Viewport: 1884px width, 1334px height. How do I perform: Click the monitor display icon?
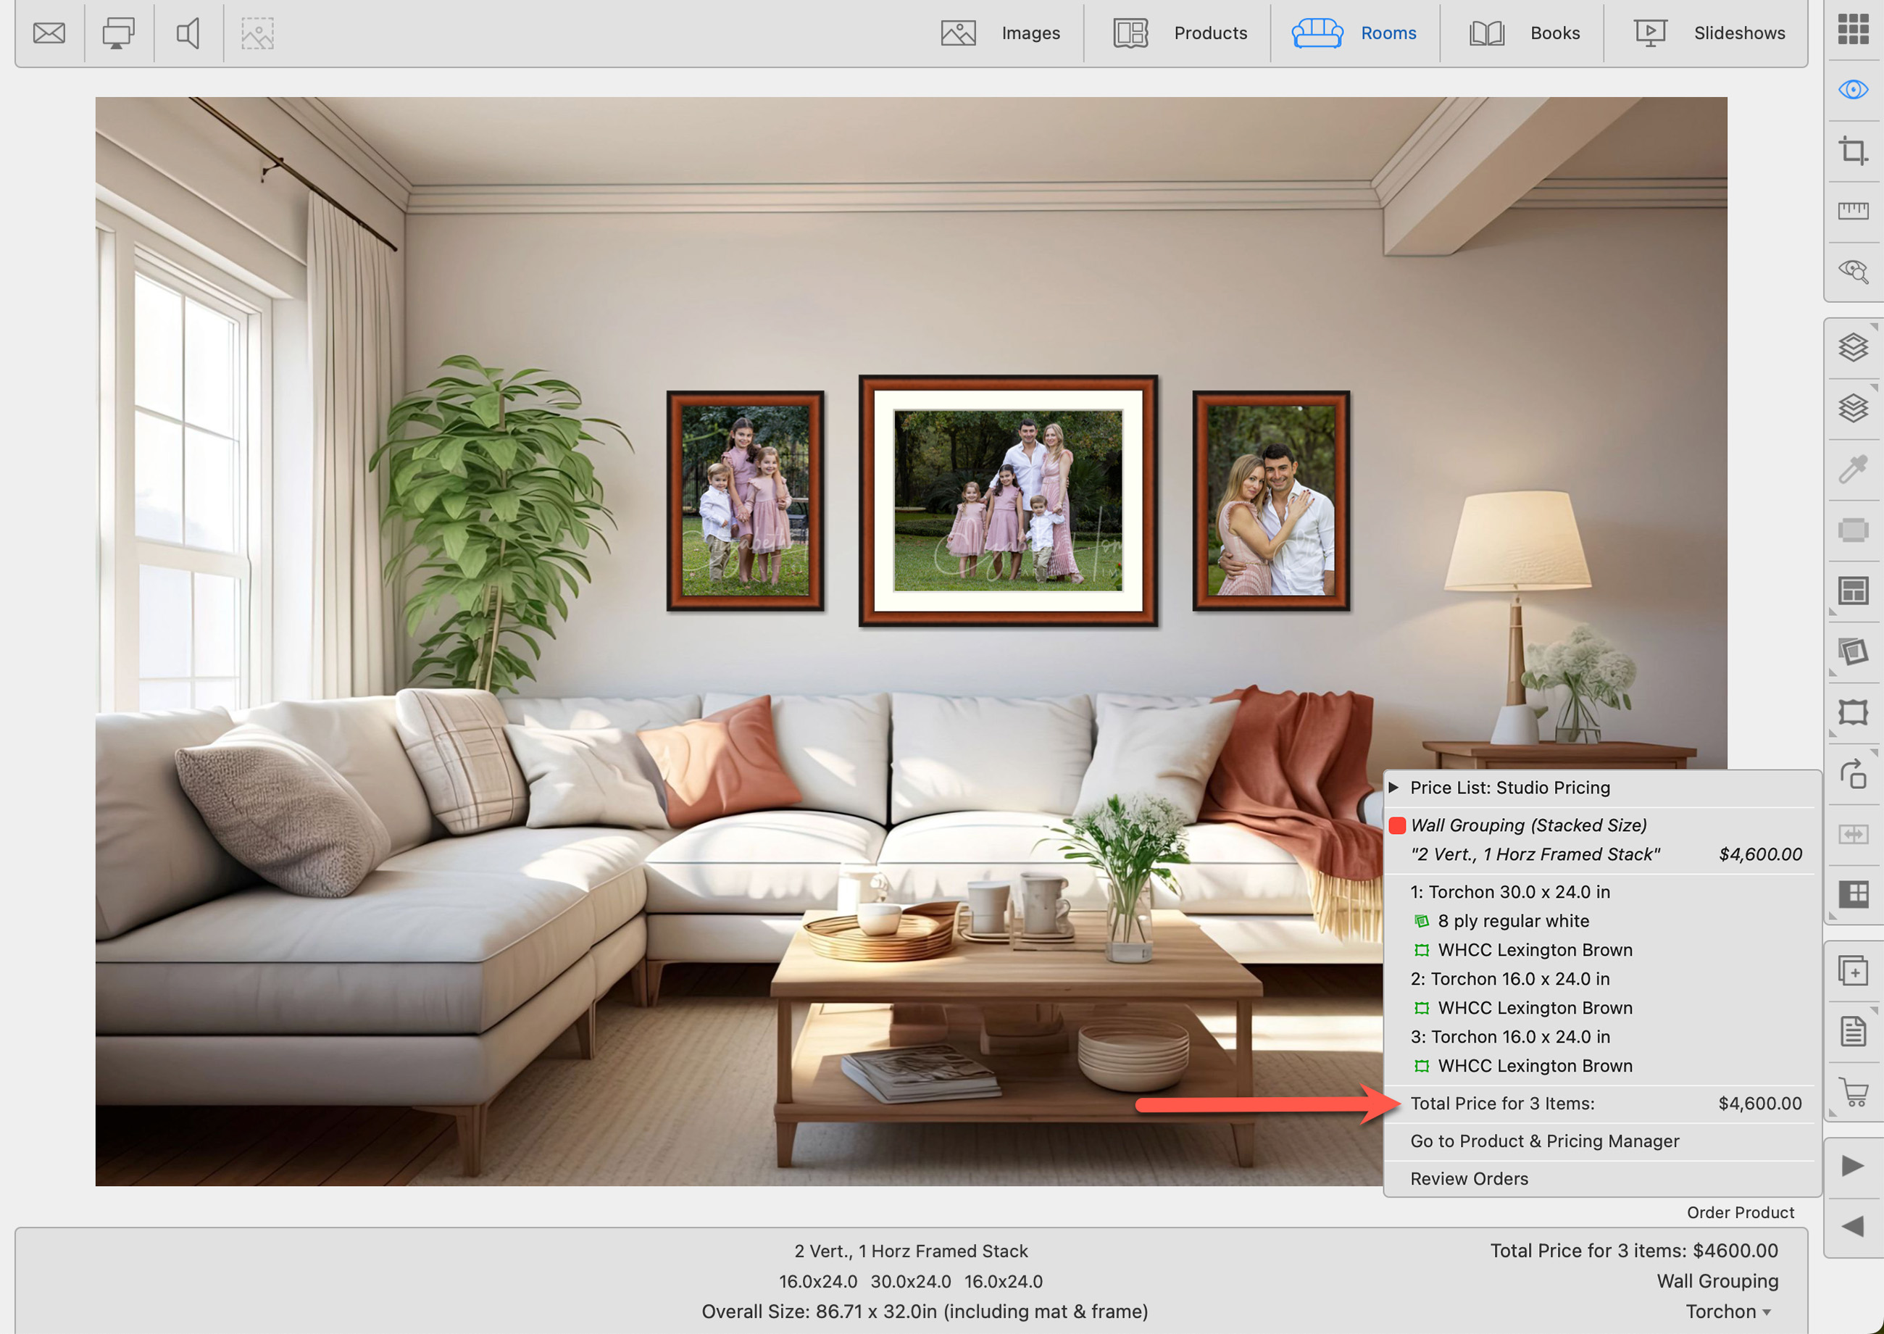(x=118, y=33)
